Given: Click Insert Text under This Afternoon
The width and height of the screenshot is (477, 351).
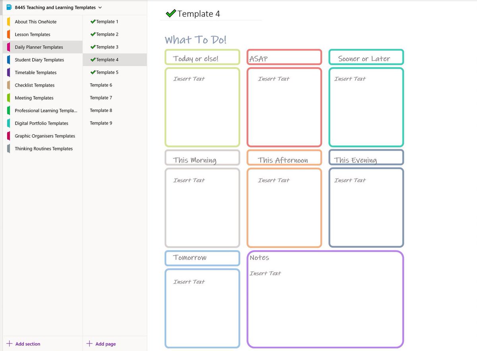Looking at the screenshot, I should tap(274, 180).
